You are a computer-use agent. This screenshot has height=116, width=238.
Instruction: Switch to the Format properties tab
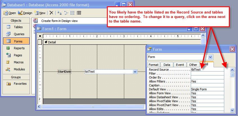pyautogui.click(x=153, y=65)
